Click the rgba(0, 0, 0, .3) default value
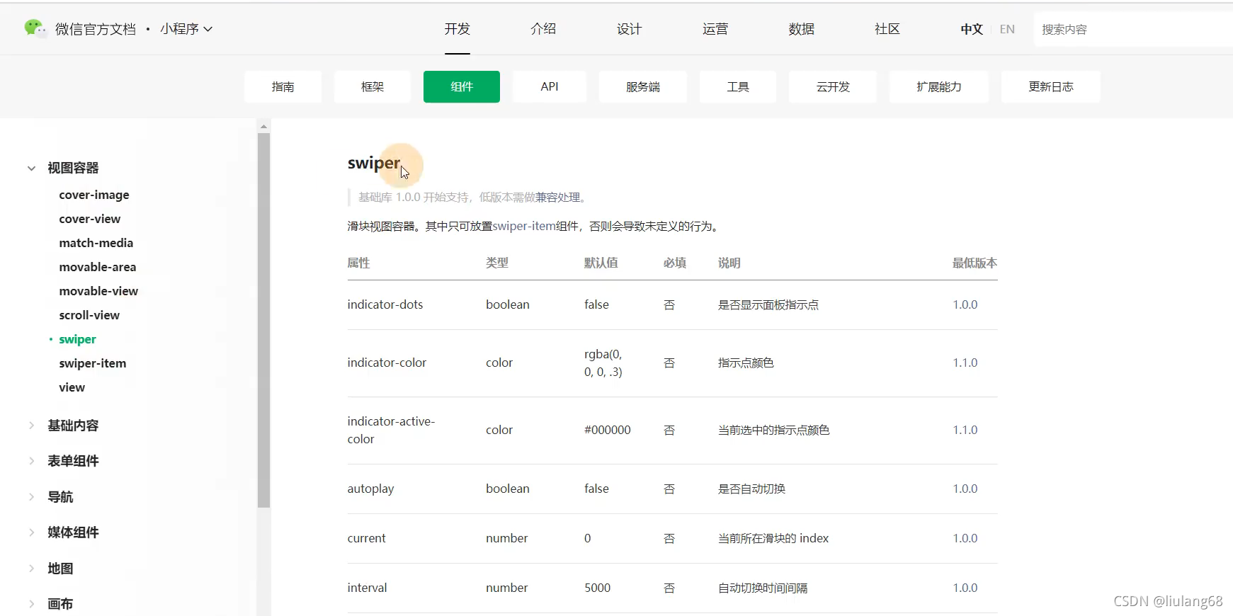Image resolution: width=1233 pixels, height=616 pixels. 603,363
